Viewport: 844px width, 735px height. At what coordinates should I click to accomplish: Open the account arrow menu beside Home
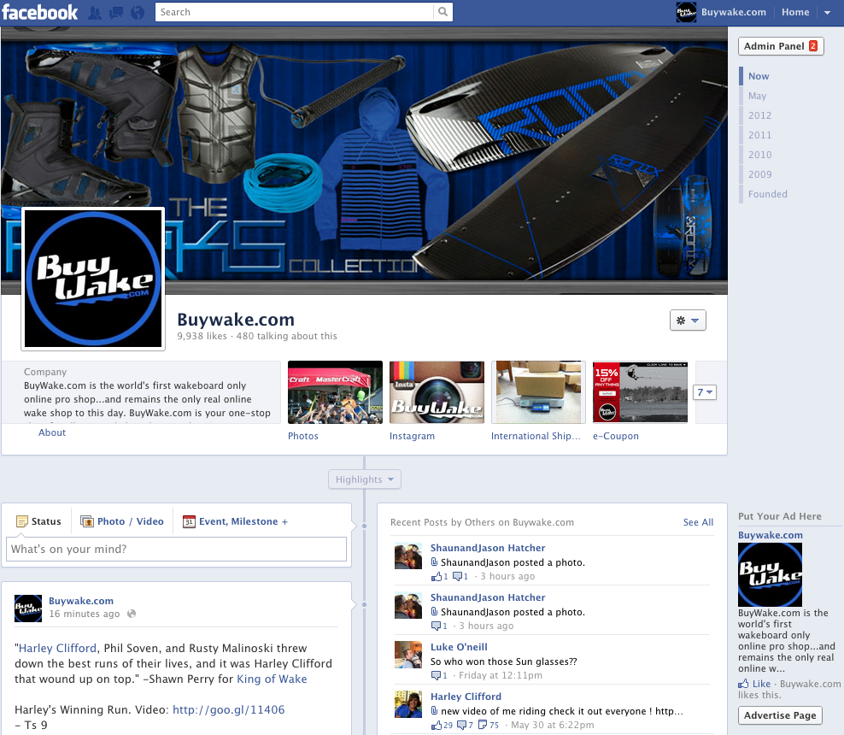(827, 13)
